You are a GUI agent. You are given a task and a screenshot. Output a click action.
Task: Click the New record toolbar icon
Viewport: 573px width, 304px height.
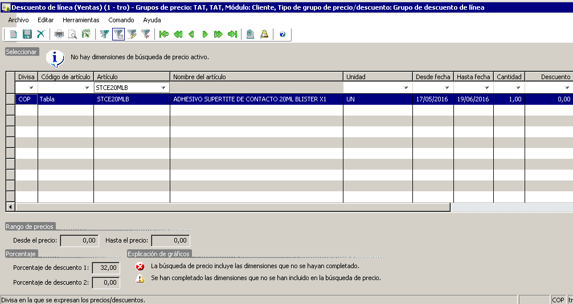[13, 34]
